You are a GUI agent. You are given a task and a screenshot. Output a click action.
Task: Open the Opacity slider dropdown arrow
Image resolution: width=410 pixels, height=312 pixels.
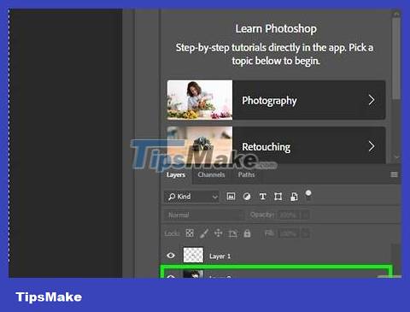point(305,215)
